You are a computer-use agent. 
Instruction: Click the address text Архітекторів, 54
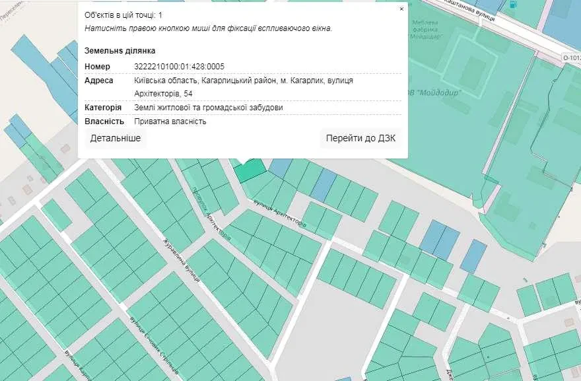click(163, 93)
